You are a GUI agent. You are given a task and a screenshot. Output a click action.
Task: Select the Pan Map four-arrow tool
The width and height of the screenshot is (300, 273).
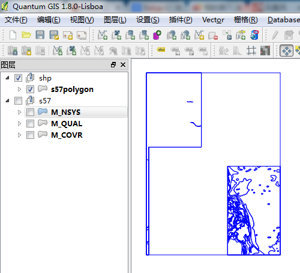coord(286,51)
